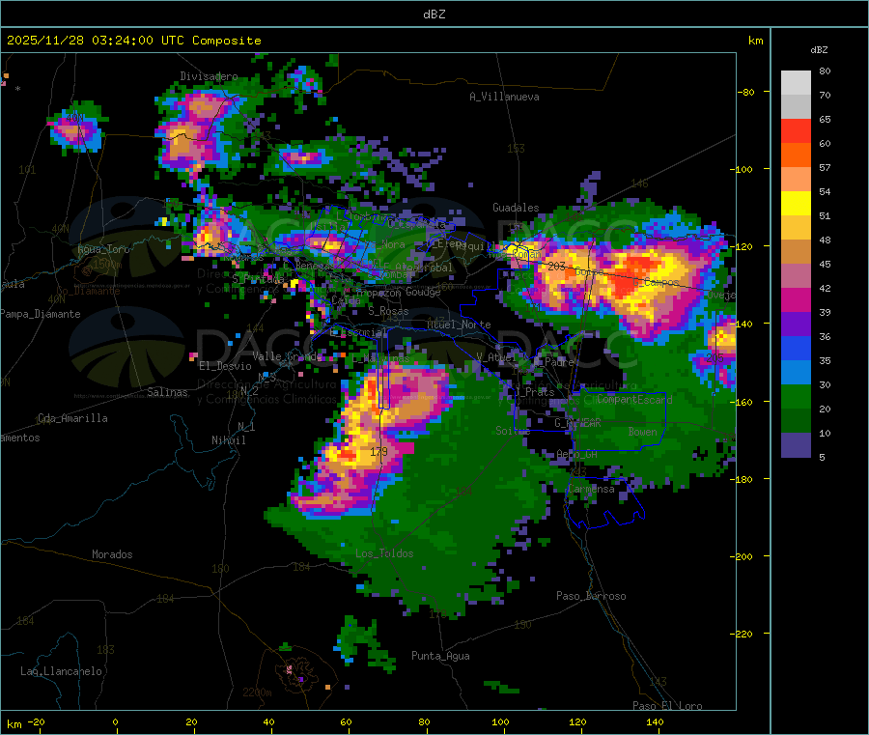Click the CompantEscard place label

[634, 399]
